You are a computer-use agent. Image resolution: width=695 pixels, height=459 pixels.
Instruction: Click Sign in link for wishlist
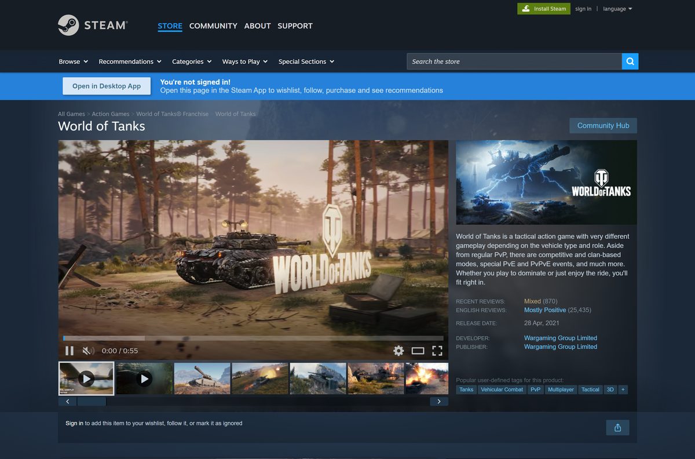tap(74, 423)
